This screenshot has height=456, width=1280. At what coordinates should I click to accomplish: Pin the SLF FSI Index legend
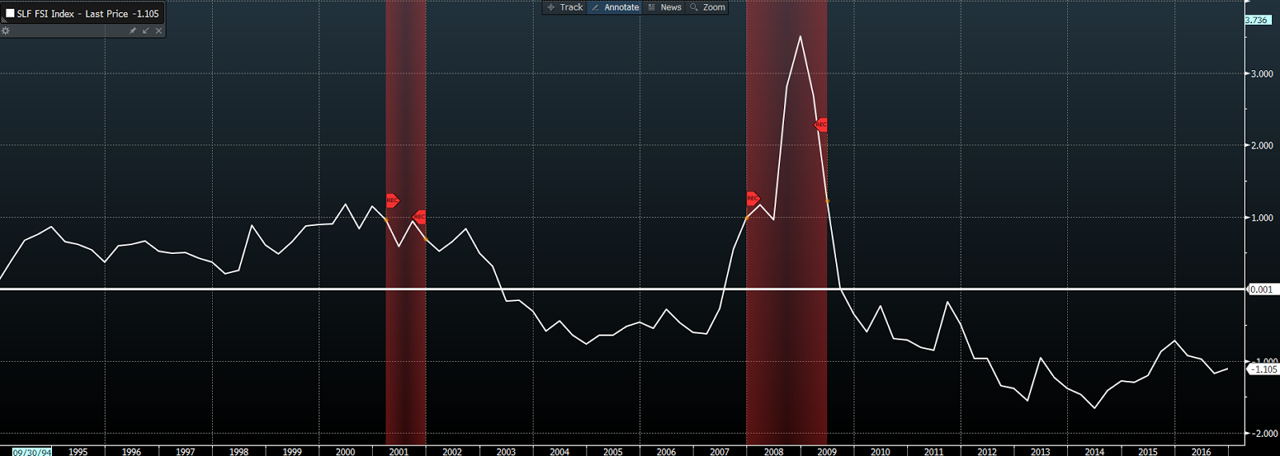coord(133,30)
